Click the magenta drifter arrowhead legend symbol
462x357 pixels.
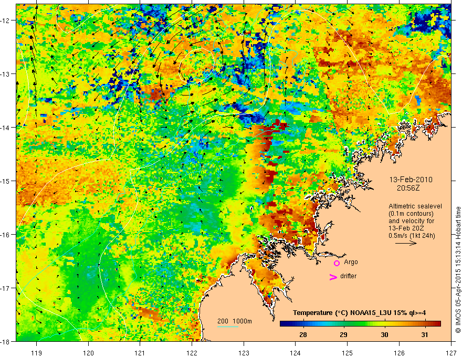click(x=333, y=277)
